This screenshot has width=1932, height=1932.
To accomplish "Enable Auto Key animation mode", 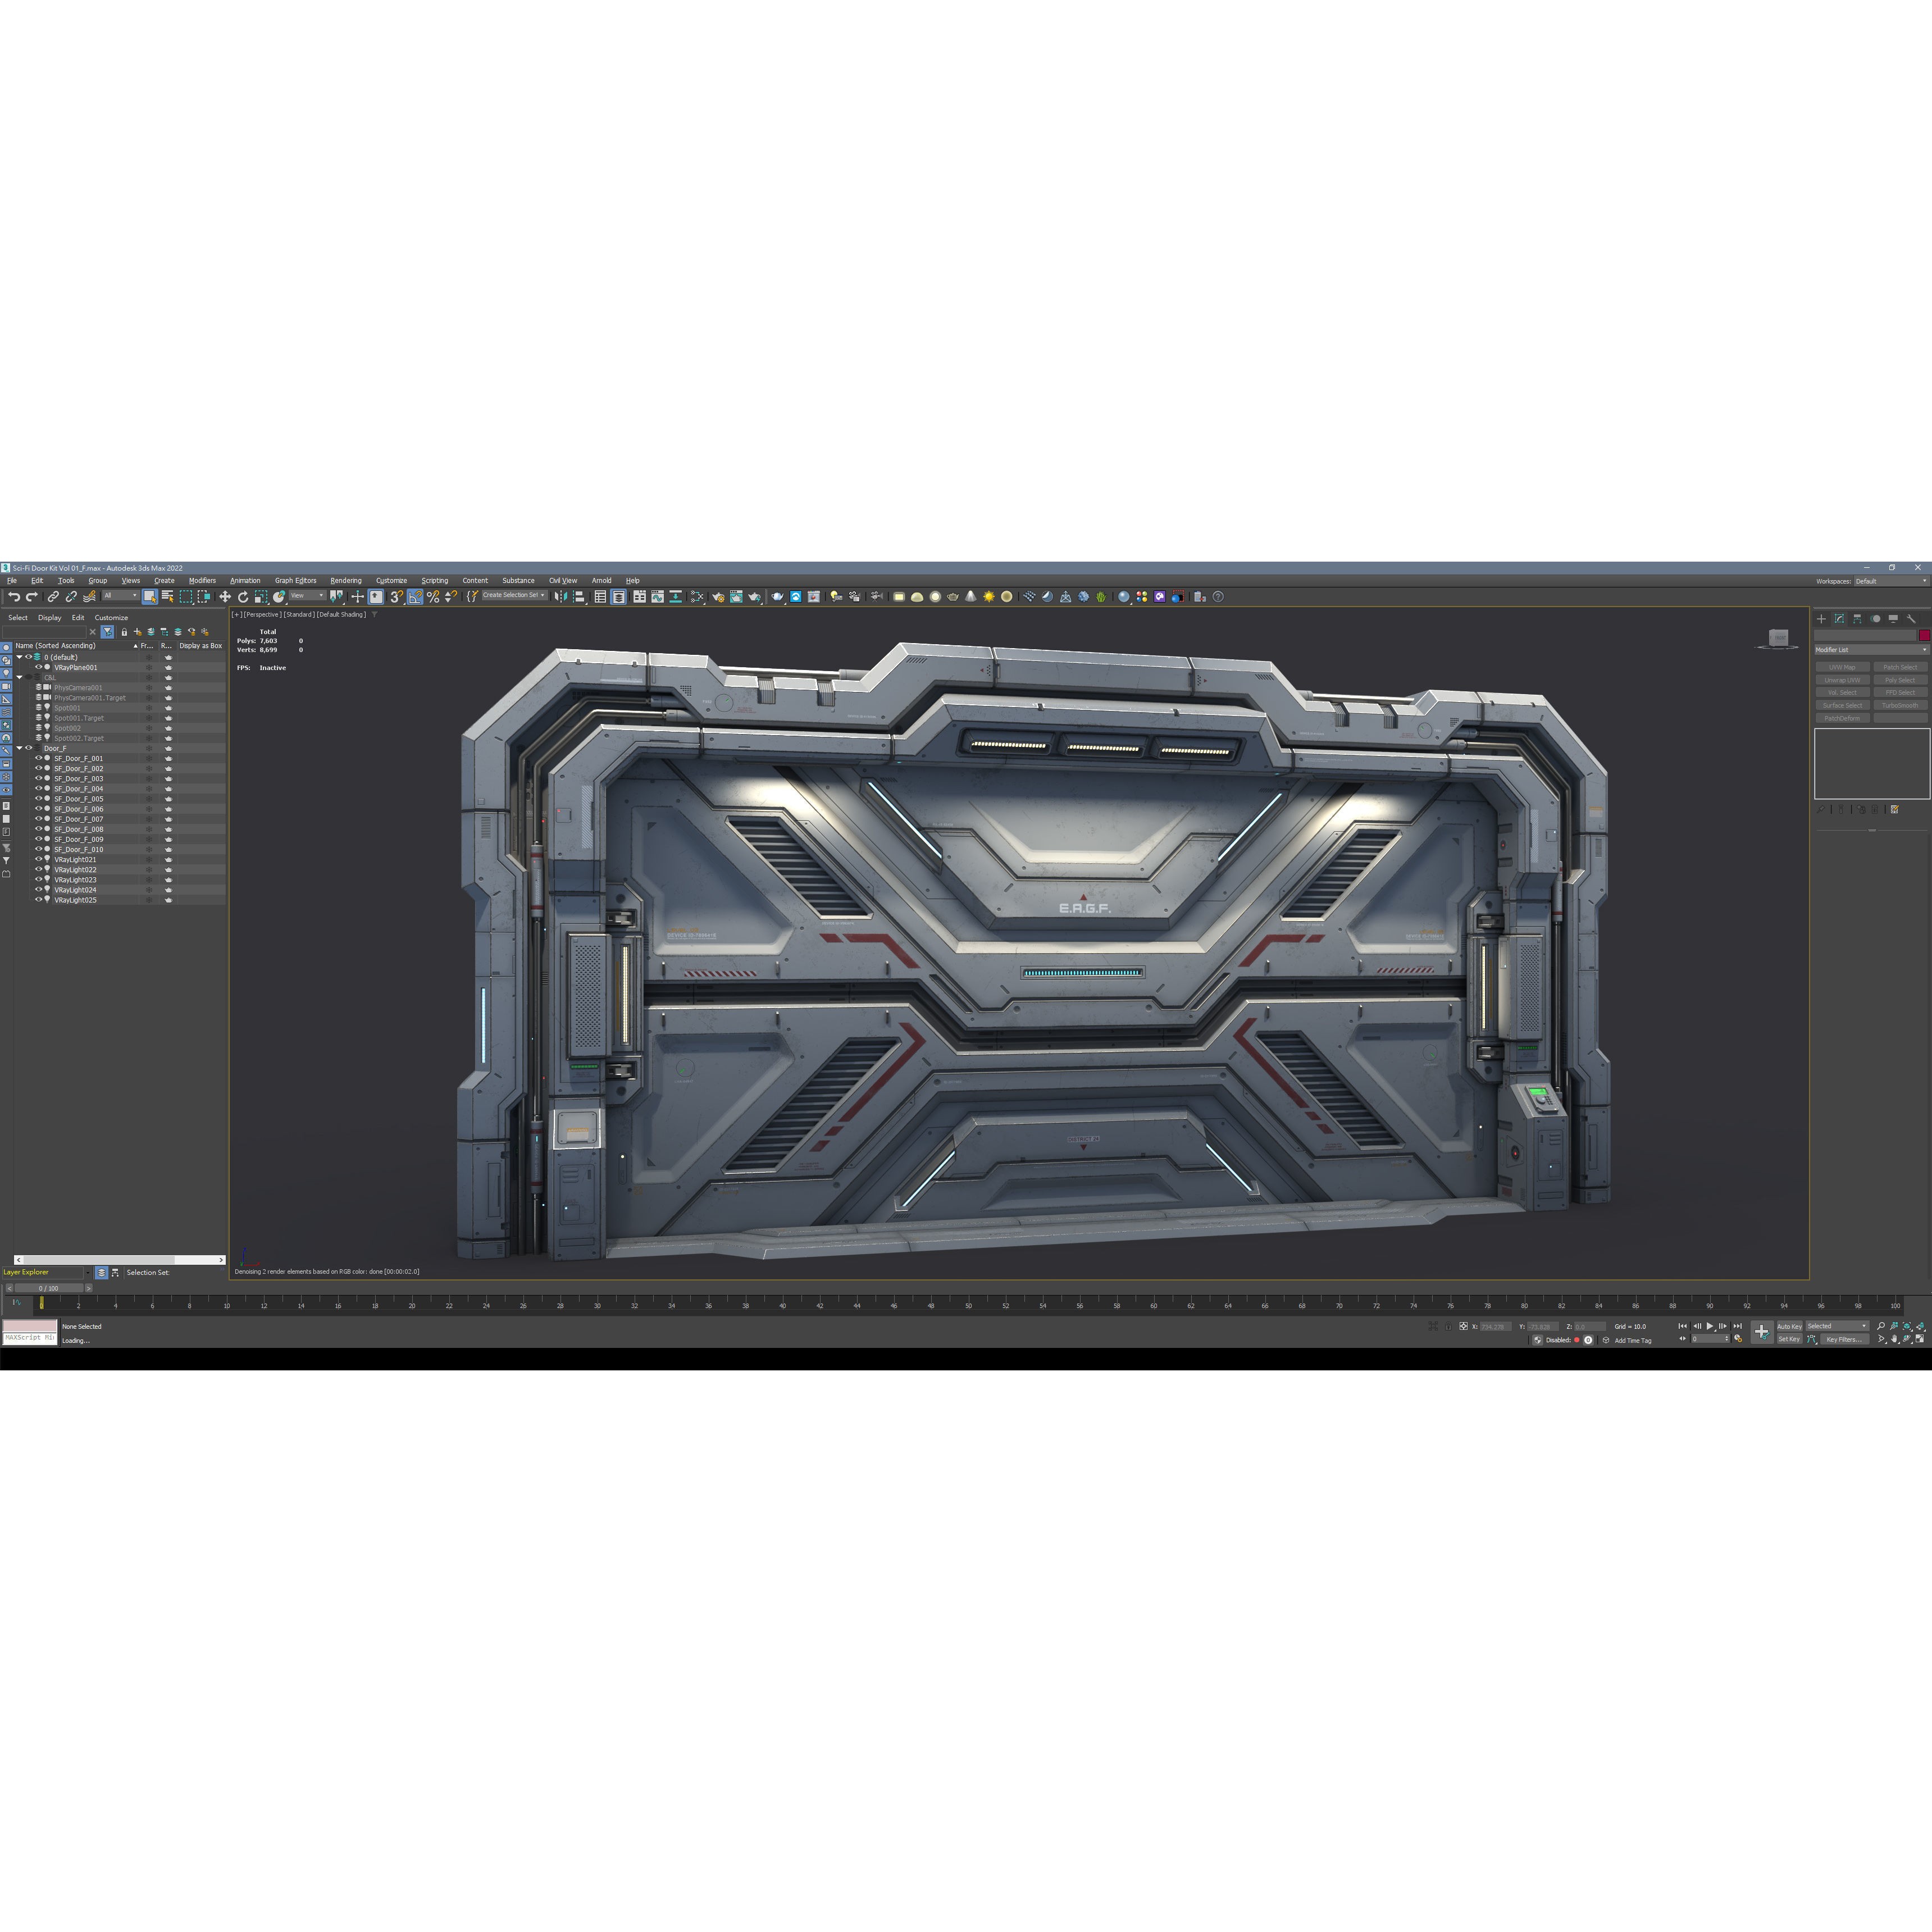I will pyautogui.click(x=1790, y=1327).
